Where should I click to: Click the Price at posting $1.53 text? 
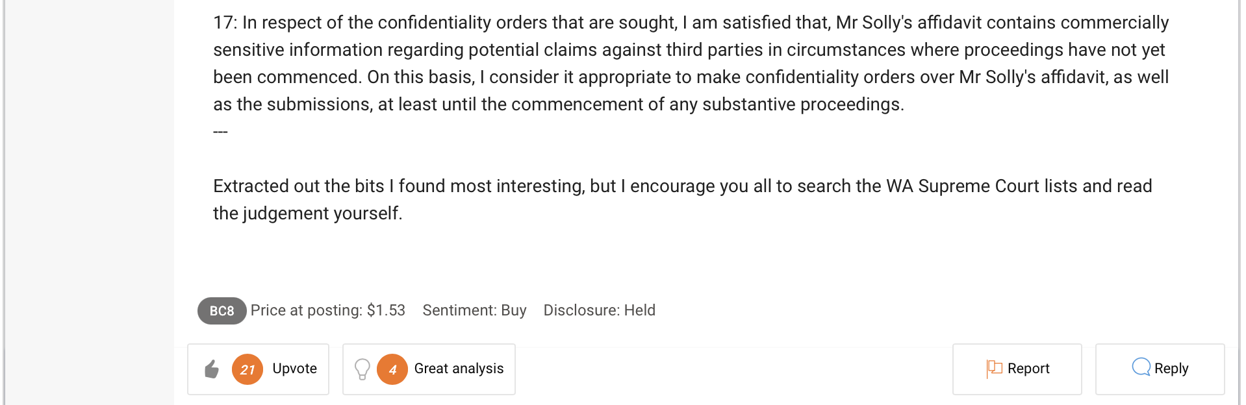point(328,310)
